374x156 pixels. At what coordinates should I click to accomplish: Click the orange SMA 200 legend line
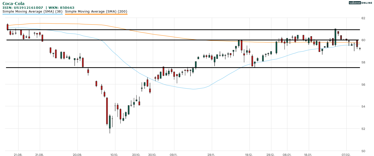pos(96,14)
